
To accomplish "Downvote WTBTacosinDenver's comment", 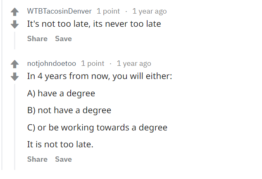I will tap(15, 24).
